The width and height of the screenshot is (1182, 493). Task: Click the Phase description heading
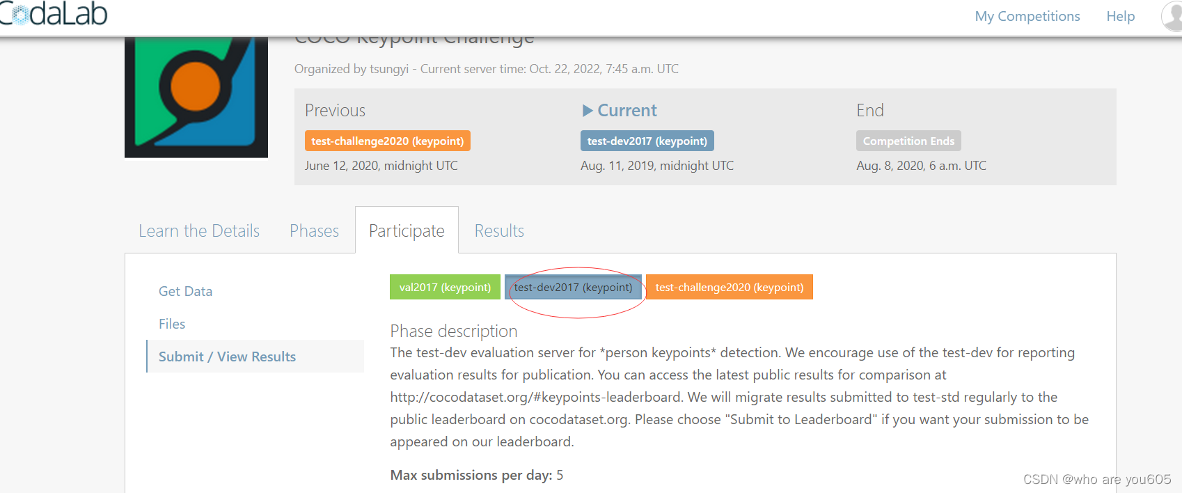pos(454,331)
